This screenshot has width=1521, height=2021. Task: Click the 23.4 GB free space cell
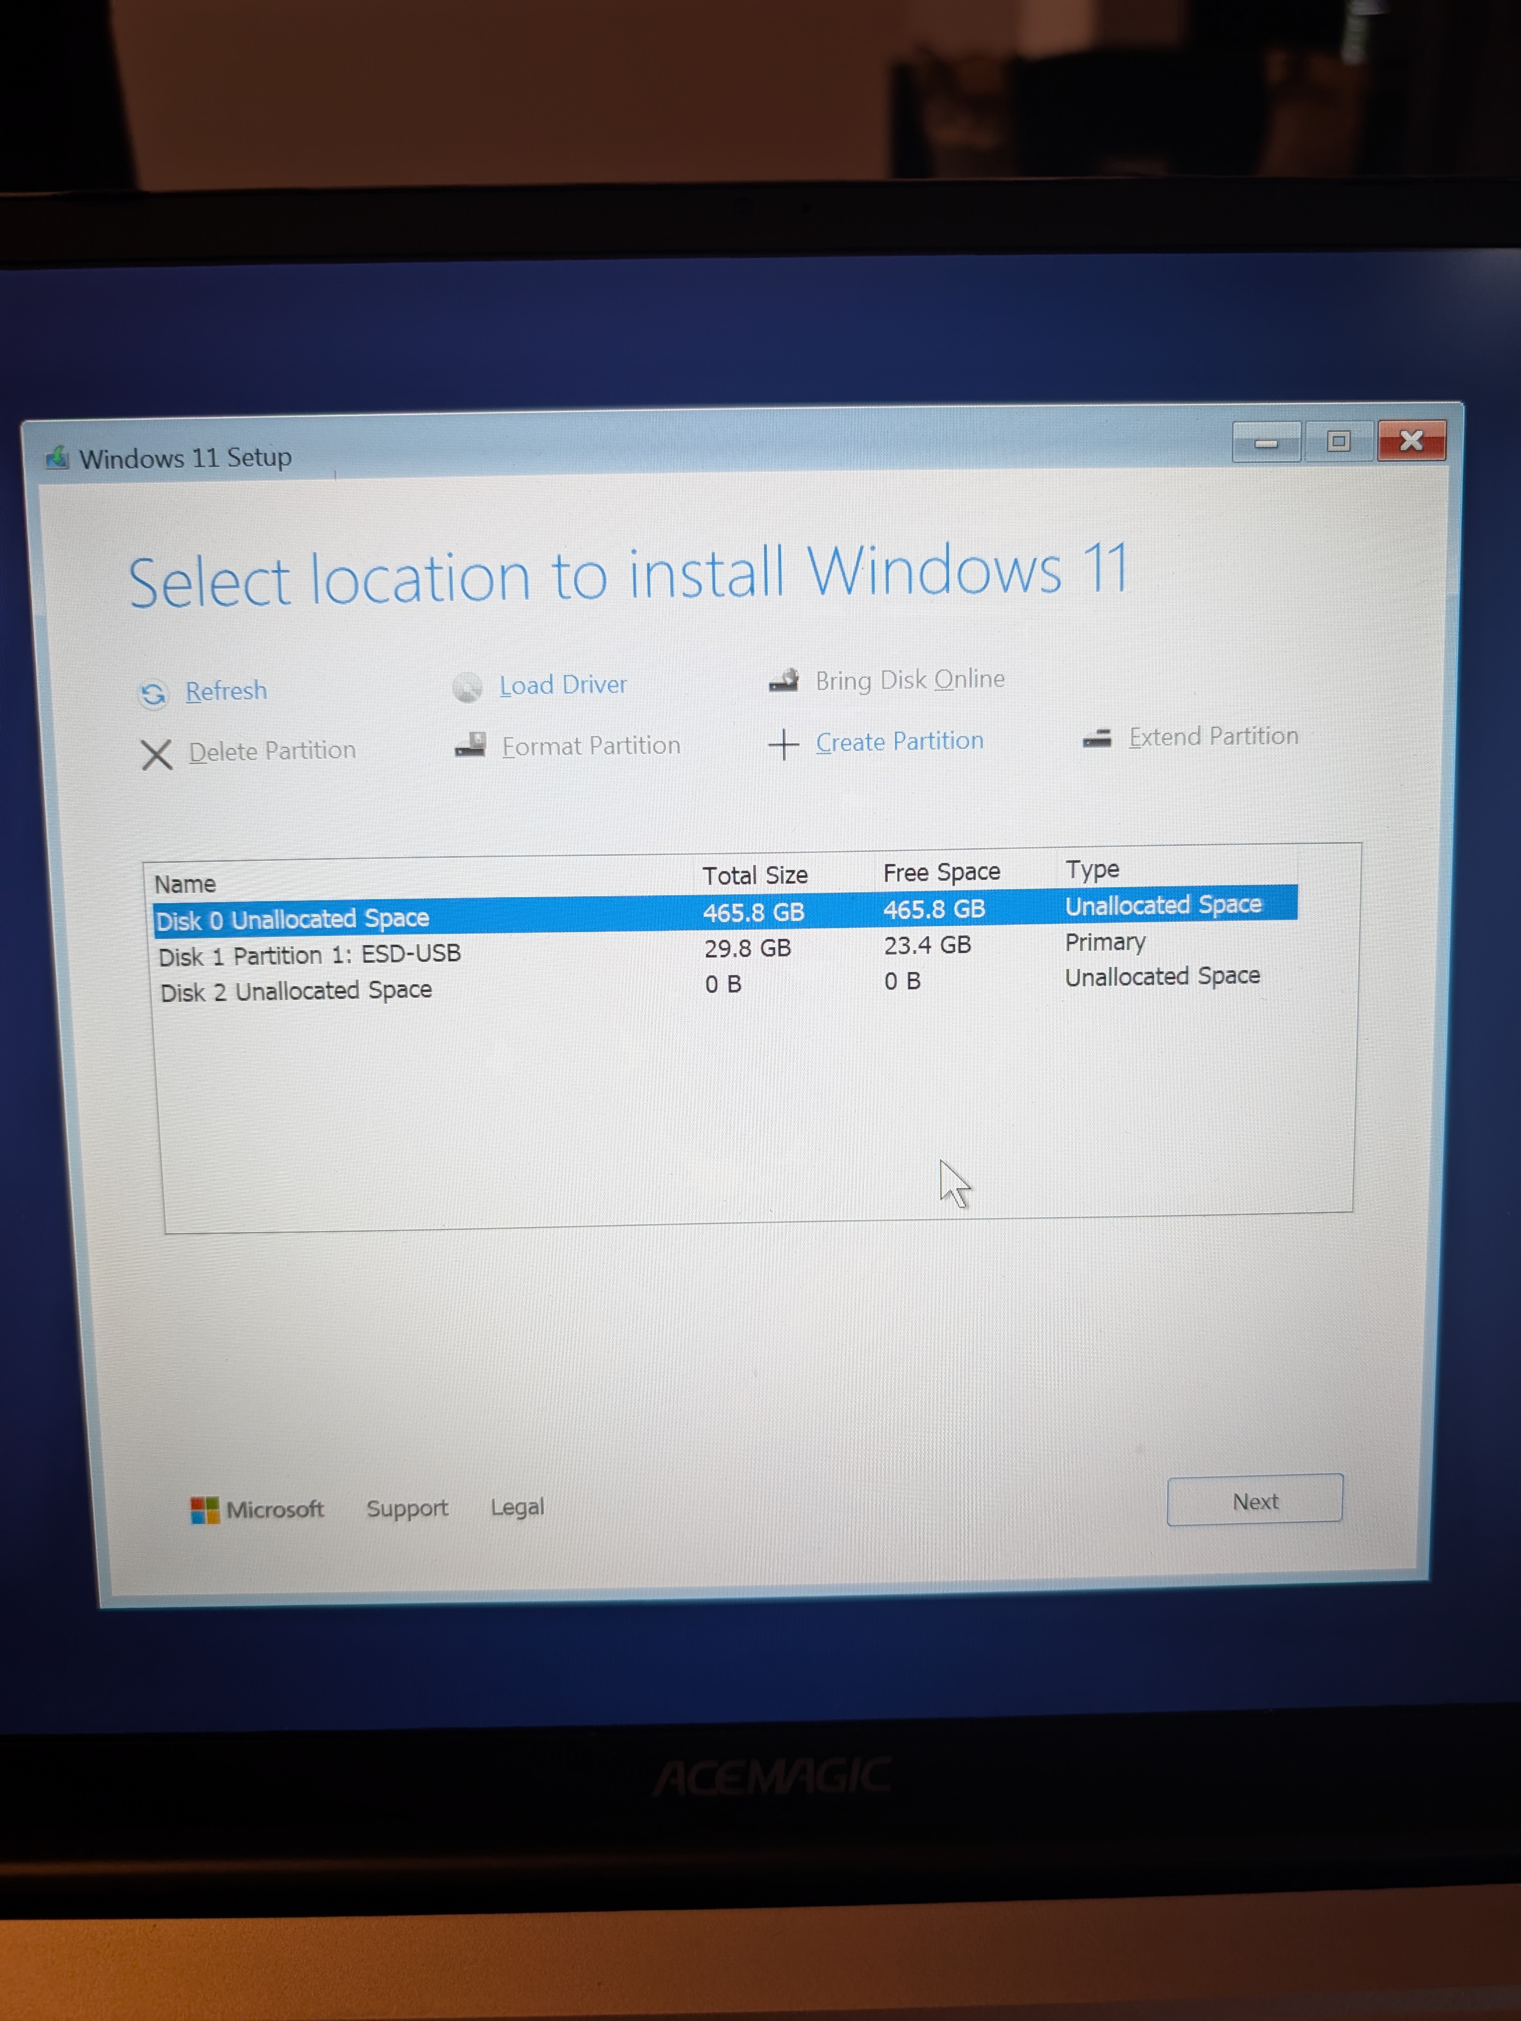point(927,945)
